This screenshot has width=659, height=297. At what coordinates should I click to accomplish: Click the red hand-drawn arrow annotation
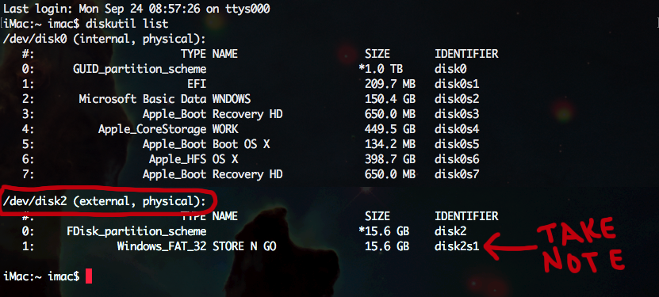click(511, 246)
